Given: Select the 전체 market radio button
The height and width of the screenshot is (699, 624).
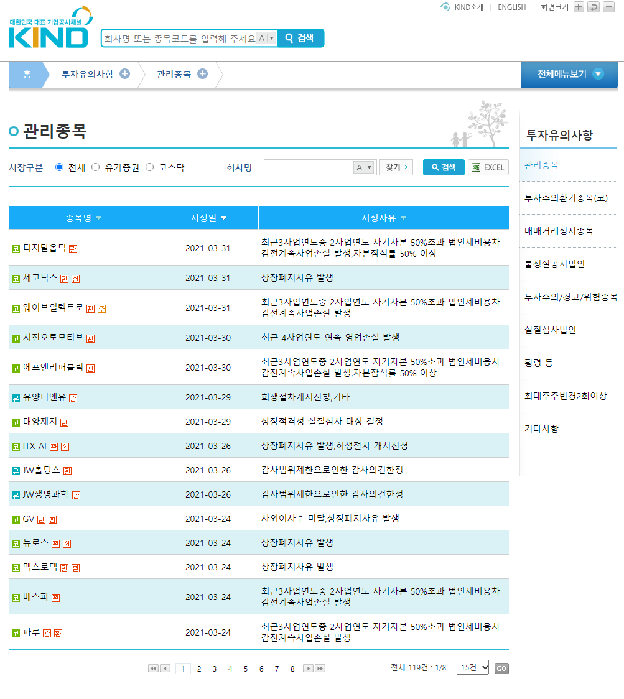Looking at the screenshot, I should [x=59, y=167].
